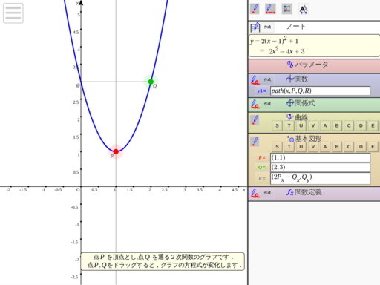Click the grid frame tool icon
Viewport: 380px width, 285px height.
(287, 9)
